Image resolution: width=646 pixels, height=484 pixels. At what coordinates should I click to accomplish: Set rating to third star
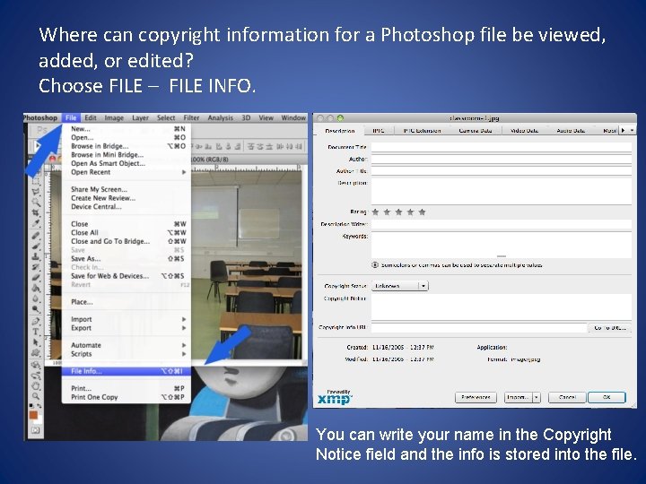click(398, 212)
